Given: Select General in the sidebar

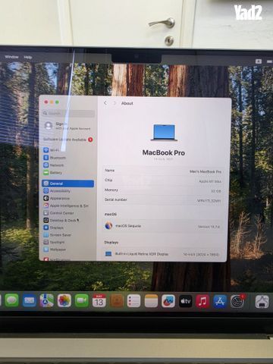Looking at the screenshot, I should tap(68, 184).
